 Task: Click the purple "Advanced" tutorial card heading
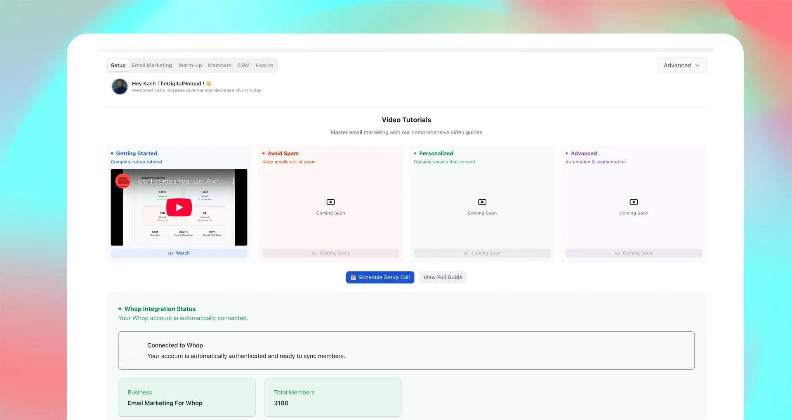(x=584, y=153)
